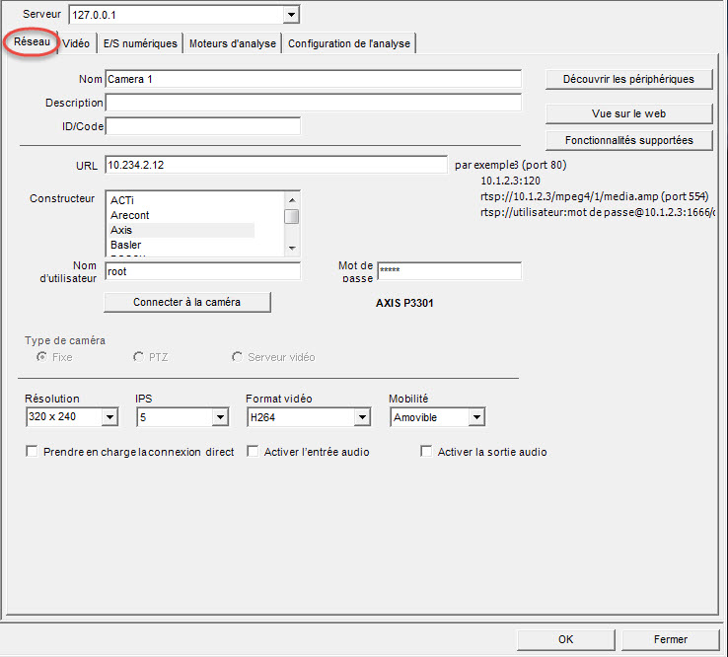The height and width of the screenshot is (657, 728).
Task: Click the Constructeur list scrollbar thumb
Action: pyautogui.click(x=292, y=216)
